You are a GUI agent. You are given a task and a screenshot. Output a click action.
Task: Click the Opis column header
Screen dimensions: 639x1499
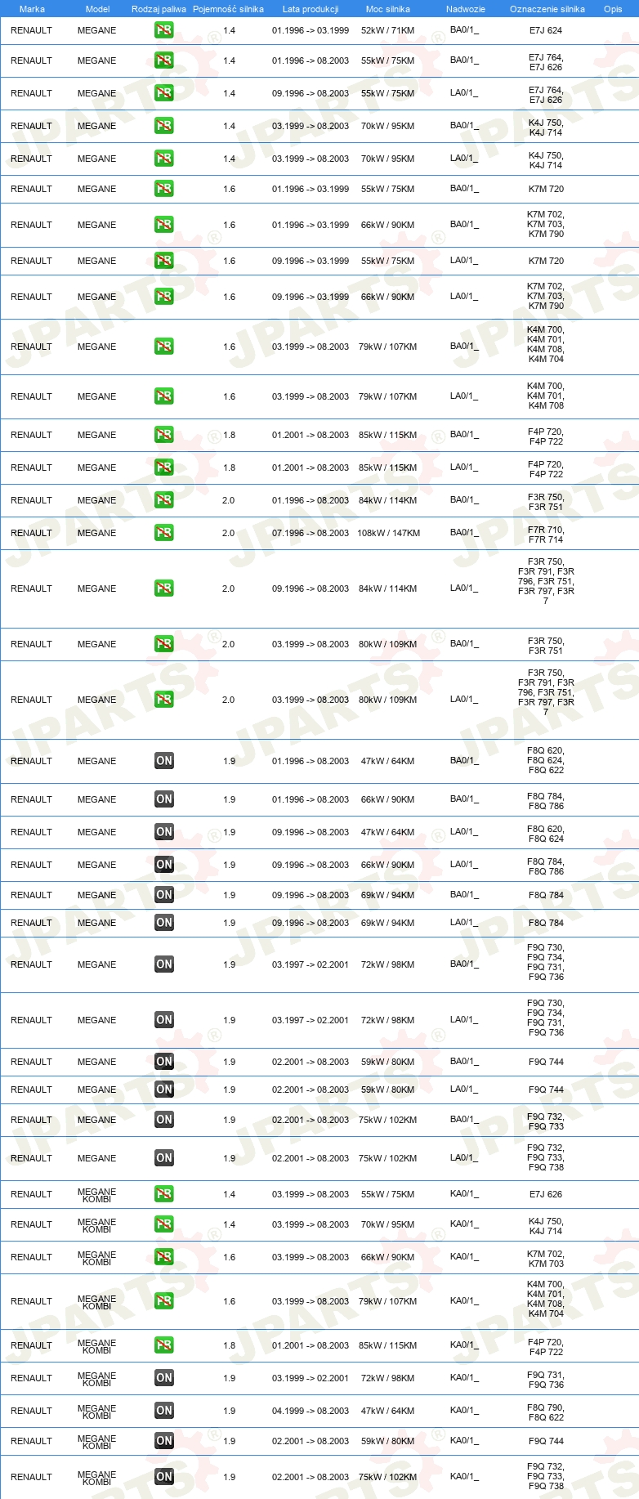(x=613, y=9)
